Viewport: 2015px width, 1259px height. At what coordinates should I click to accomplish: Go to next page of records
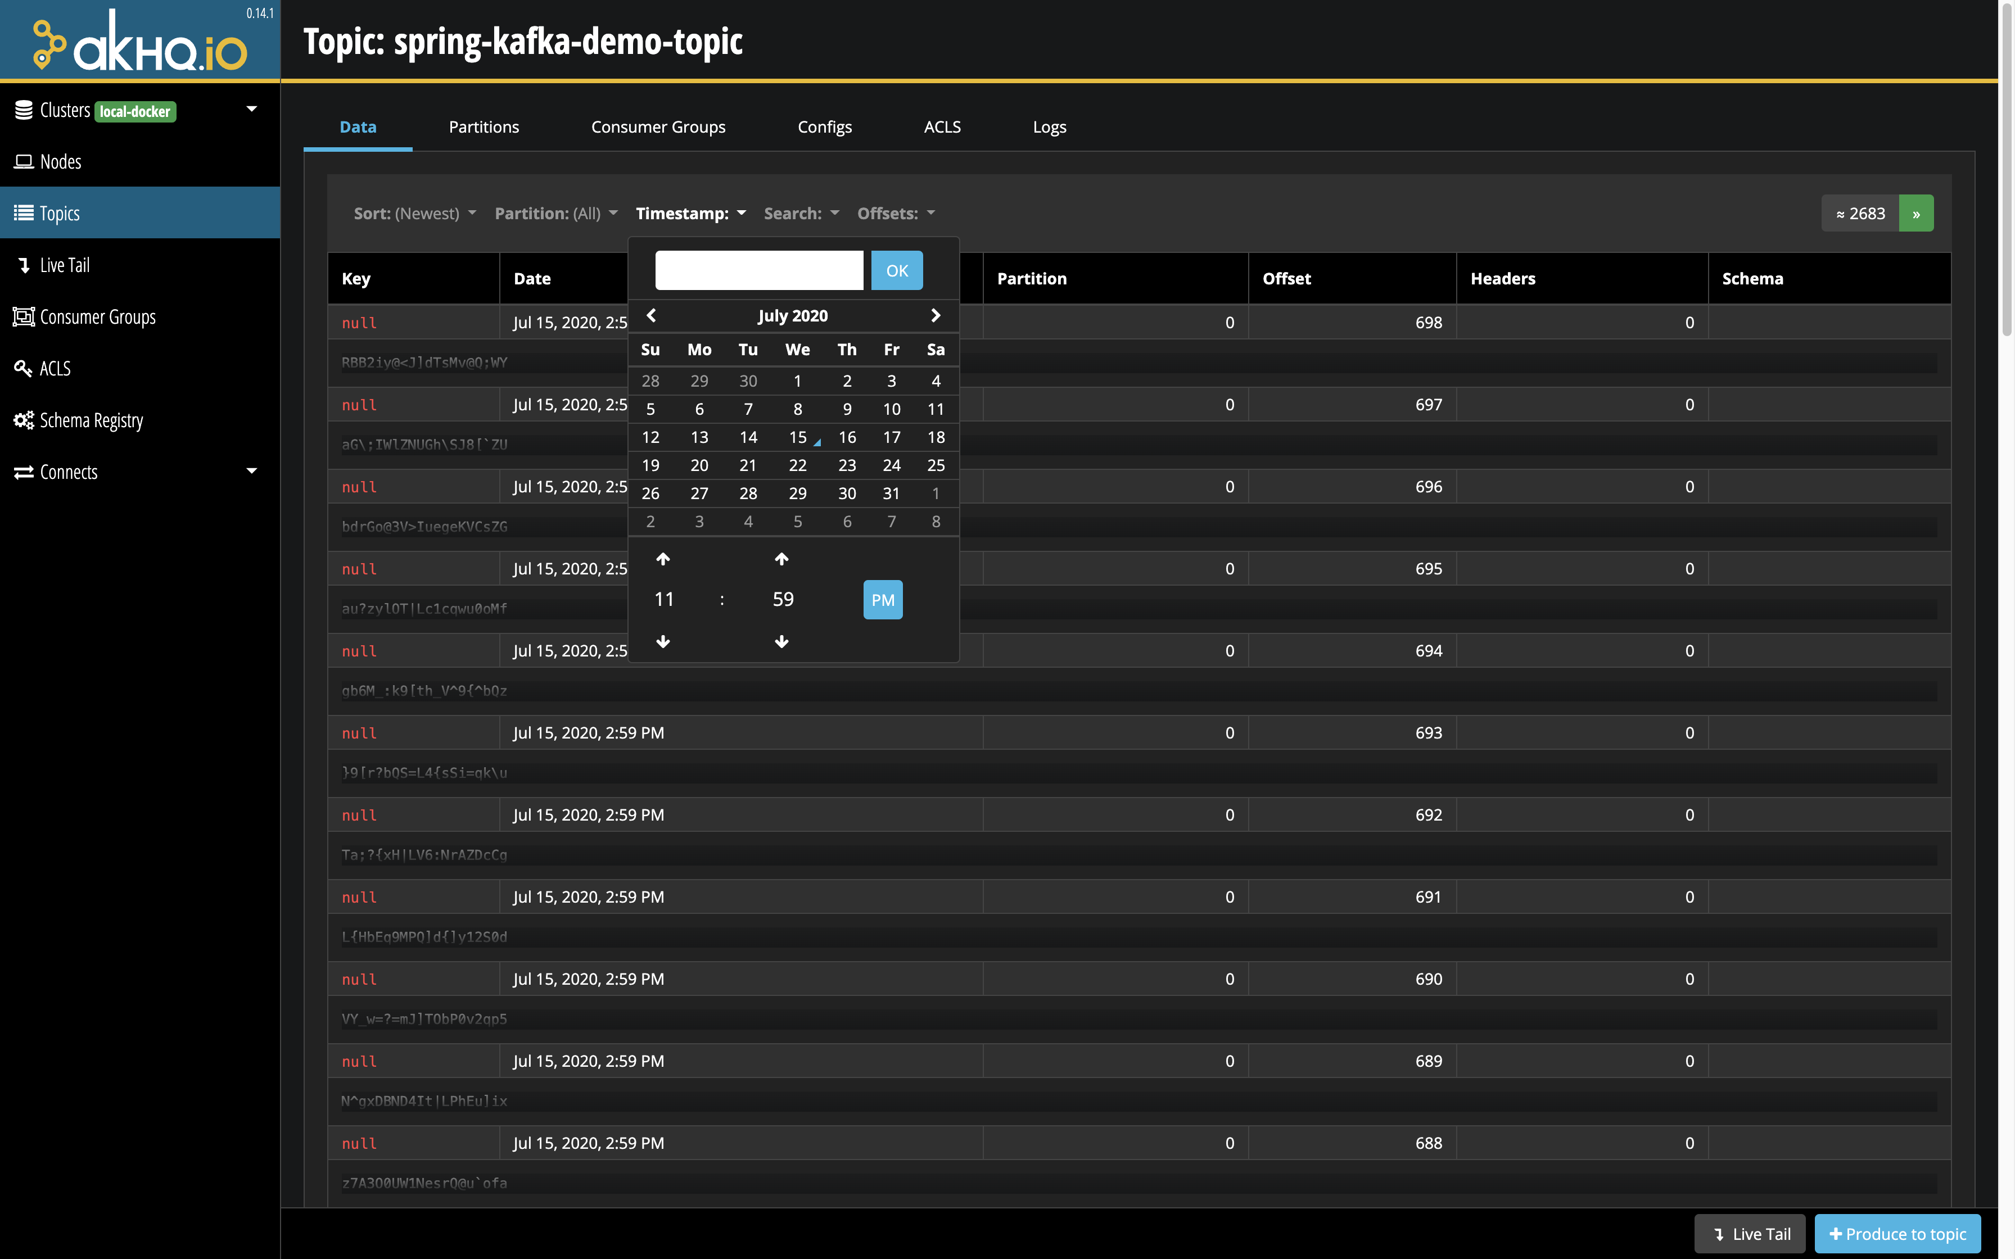point(1916,214)
